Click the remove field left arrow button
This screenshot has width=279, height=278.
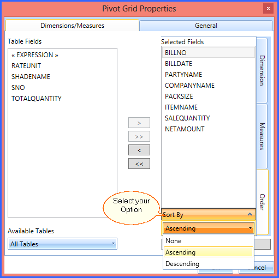coord(139,150)
